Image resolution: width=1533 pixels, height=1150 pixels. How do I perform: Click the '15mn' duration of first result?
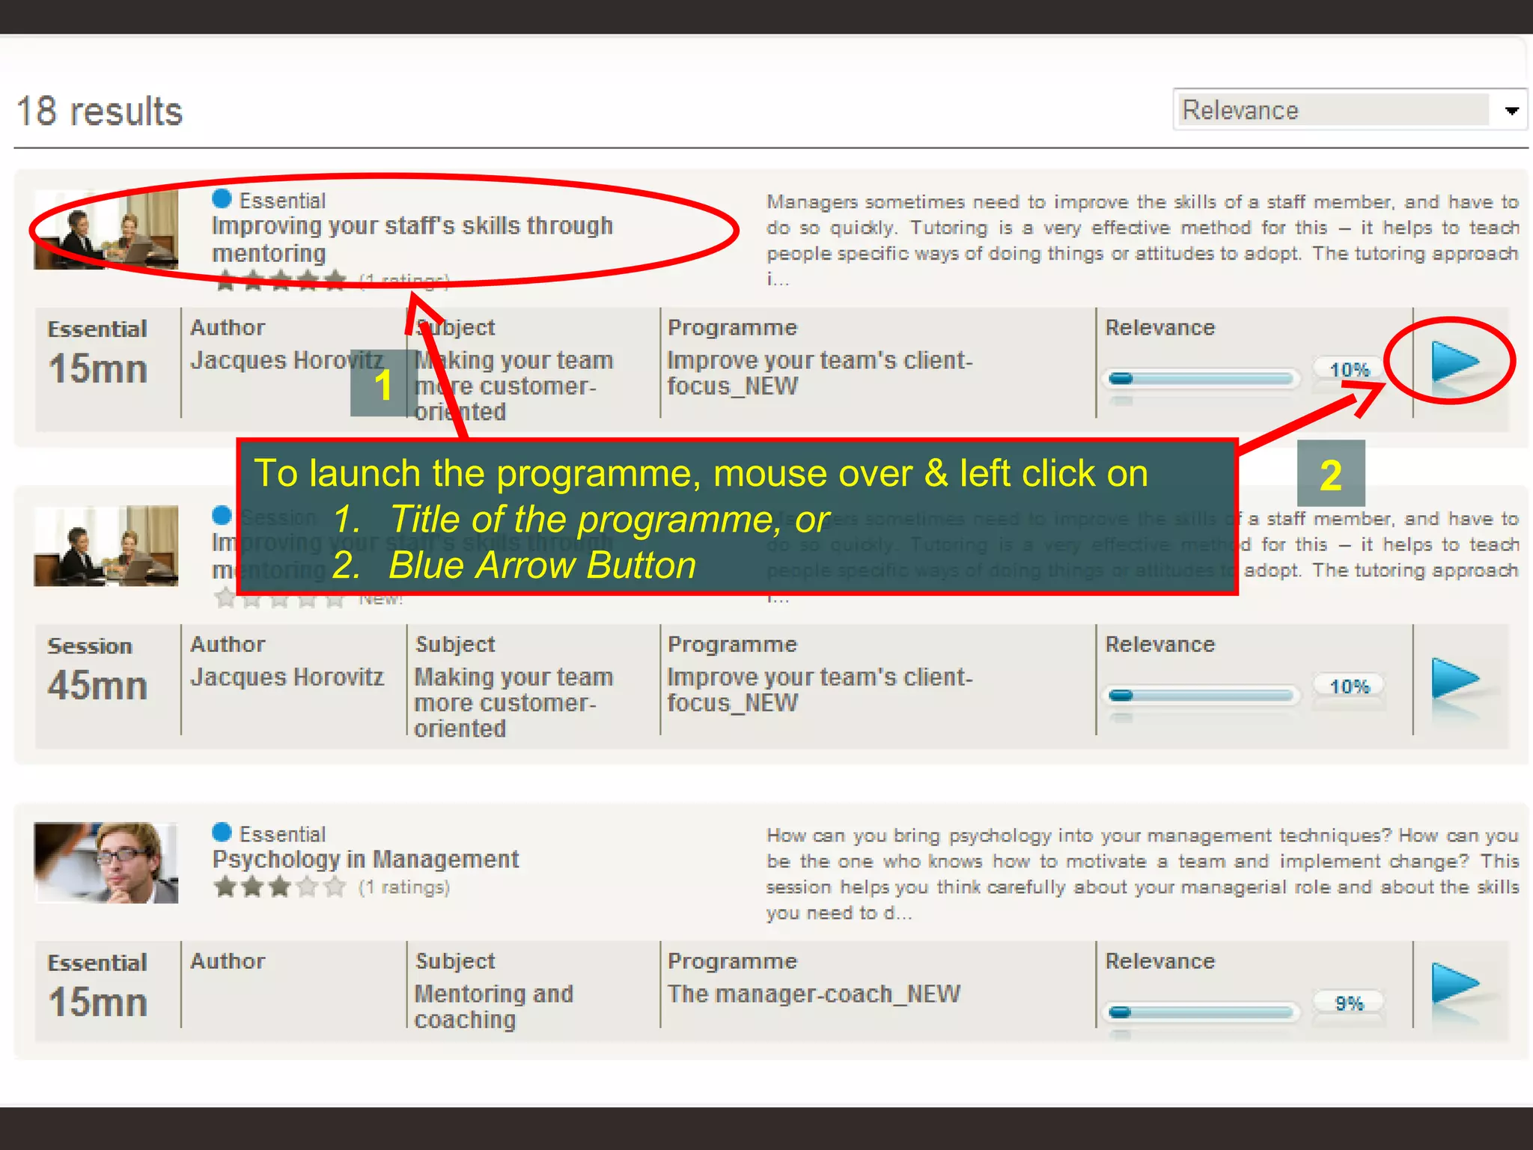[x=97, y=368]
